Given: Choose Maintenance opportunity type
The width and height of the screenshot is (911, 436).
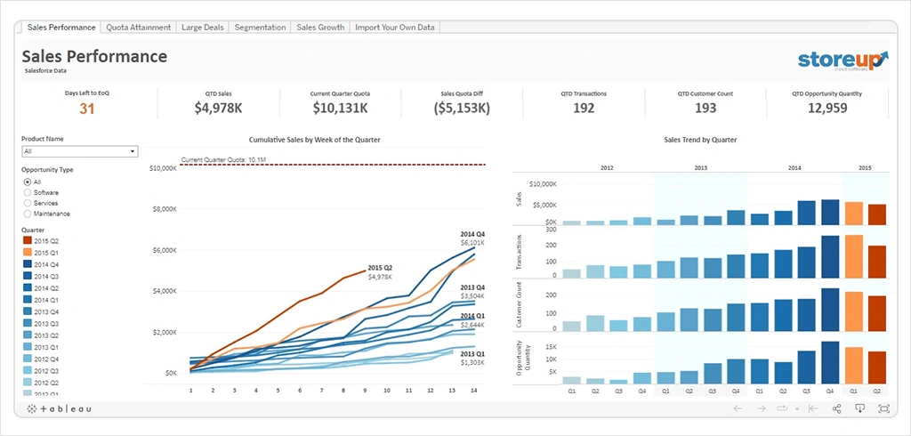Looking at the screenshot, I should pyautogui.click(x=28, y=214).
